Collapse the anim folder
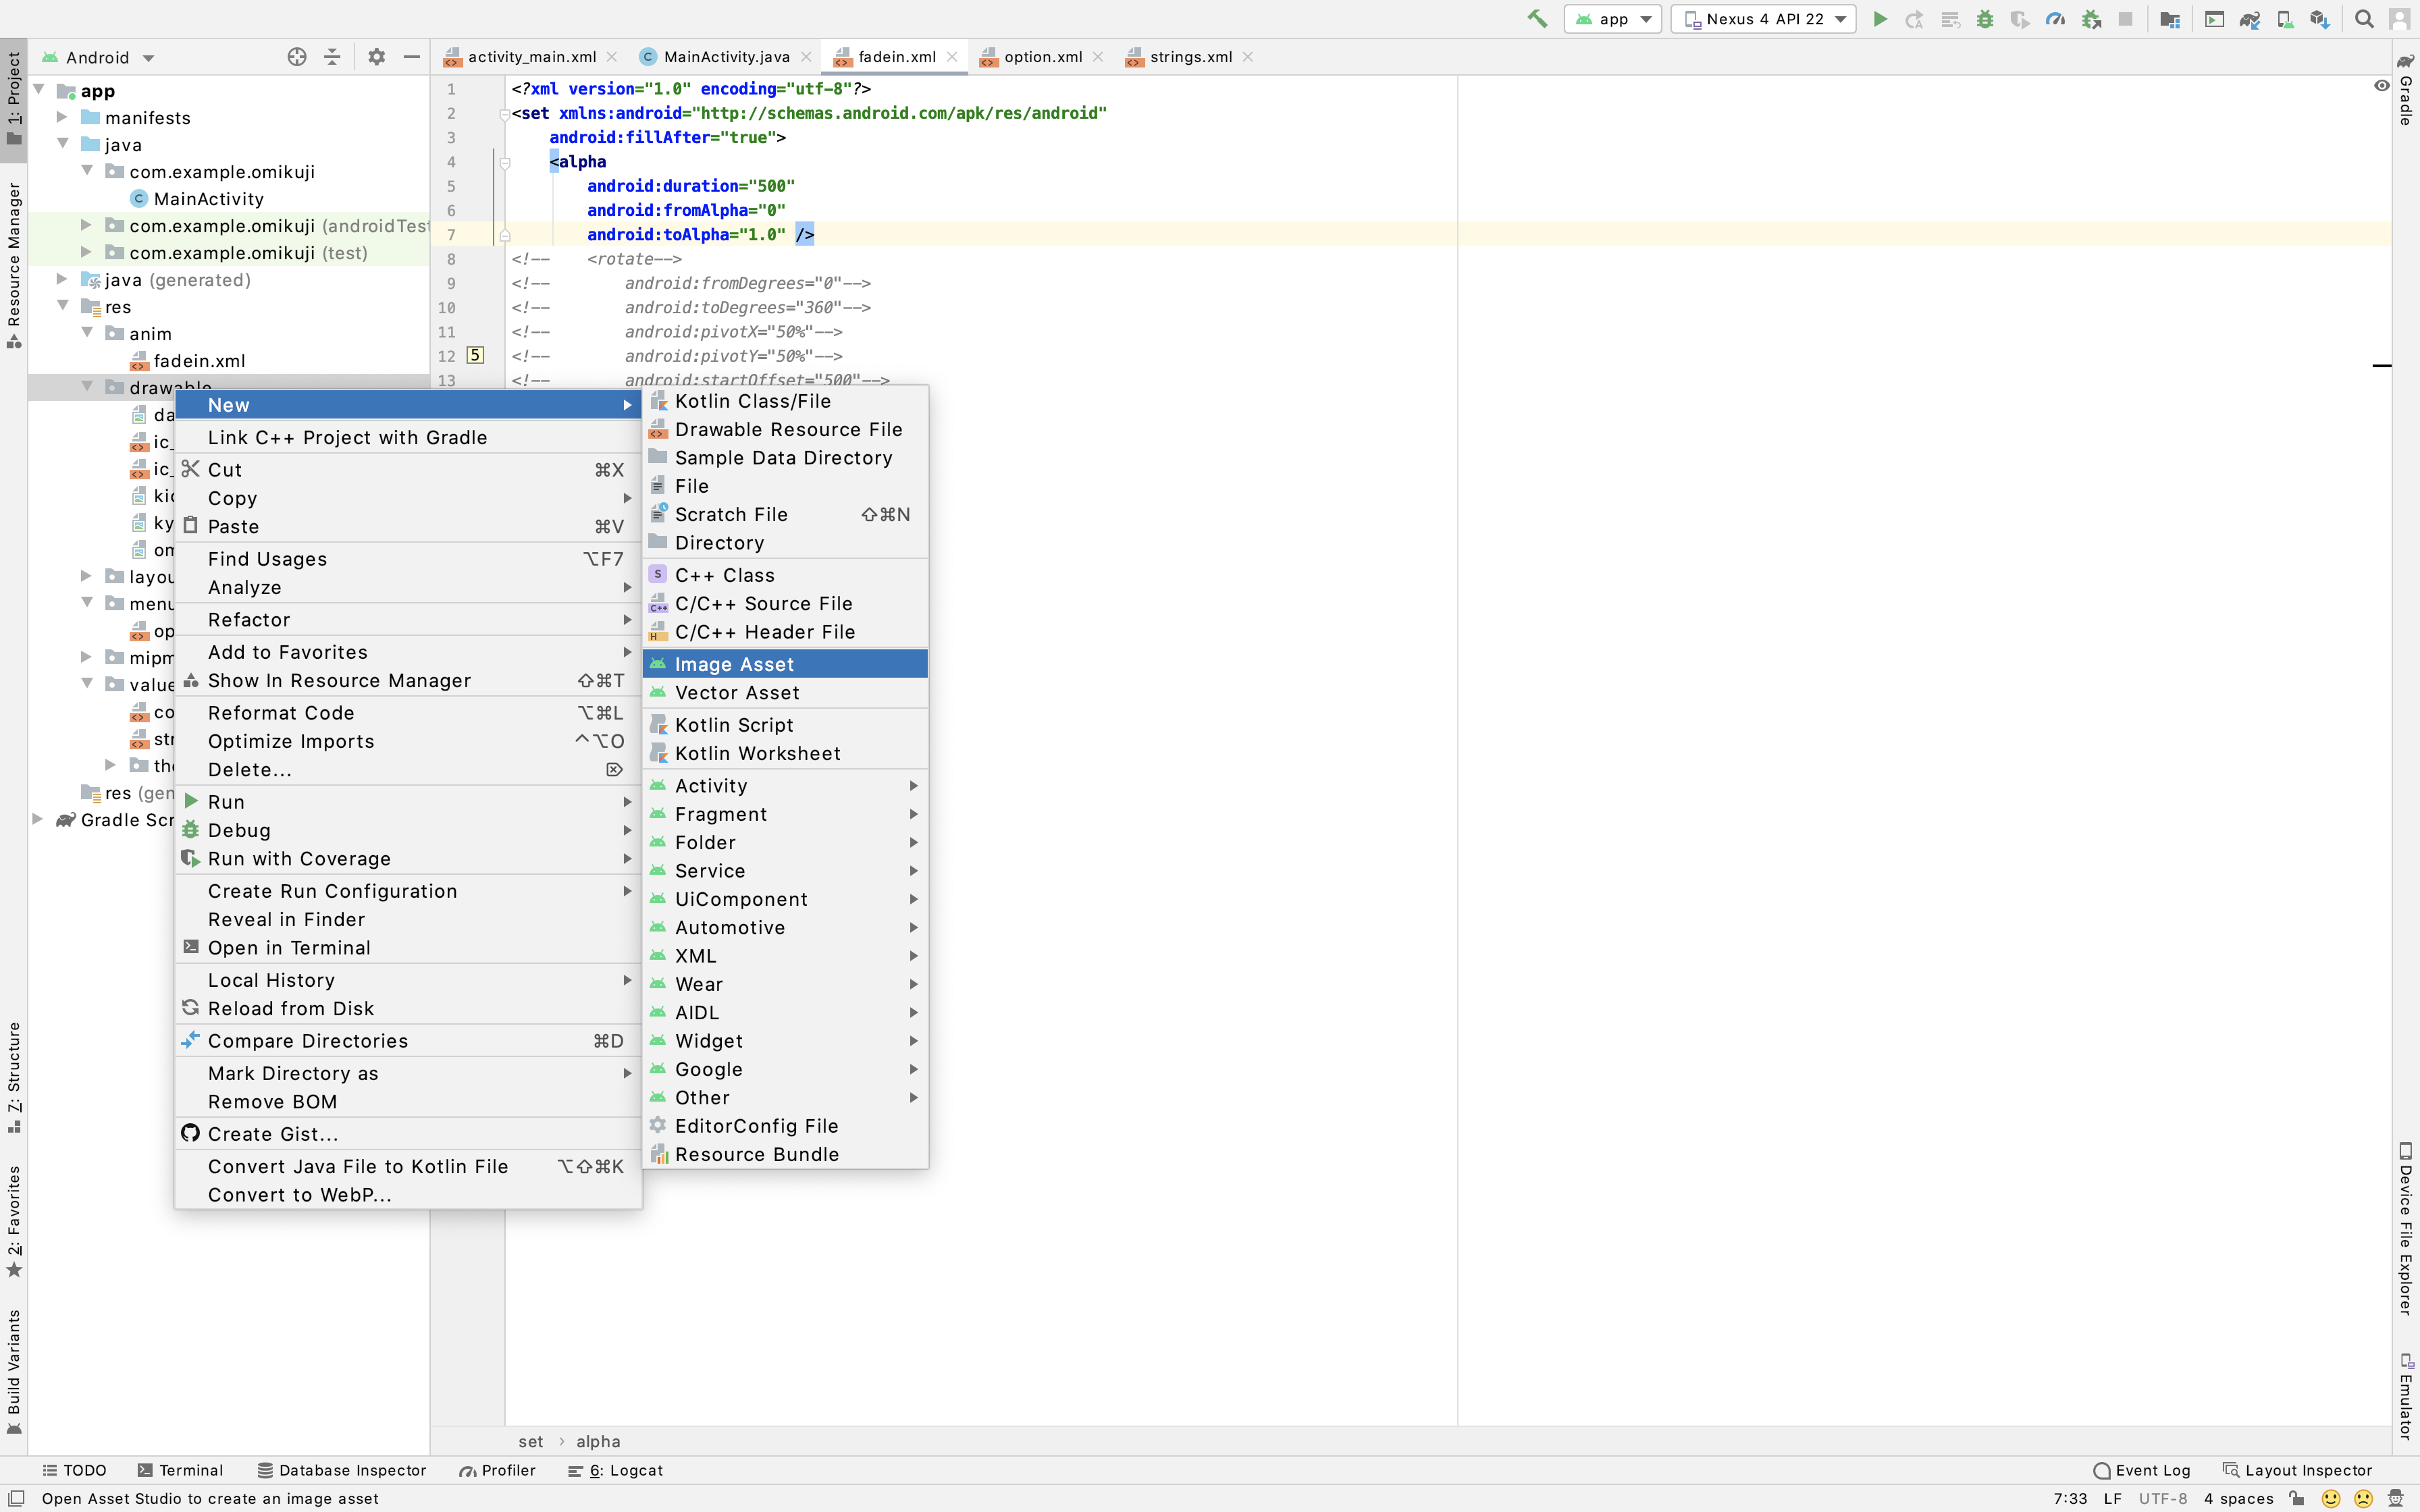This screenshot has width=2420, height=1512. point(87,333)
